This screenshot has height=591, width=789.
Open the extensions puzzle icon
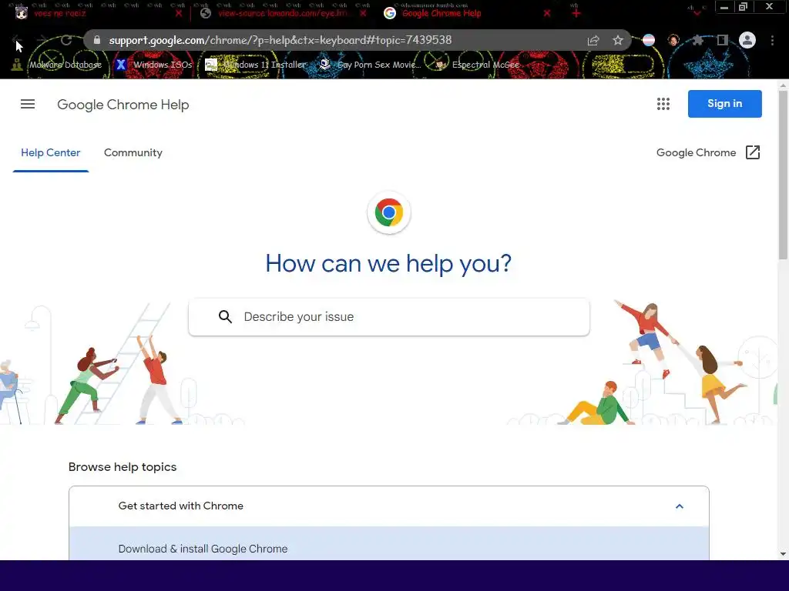tap(698, 40)
